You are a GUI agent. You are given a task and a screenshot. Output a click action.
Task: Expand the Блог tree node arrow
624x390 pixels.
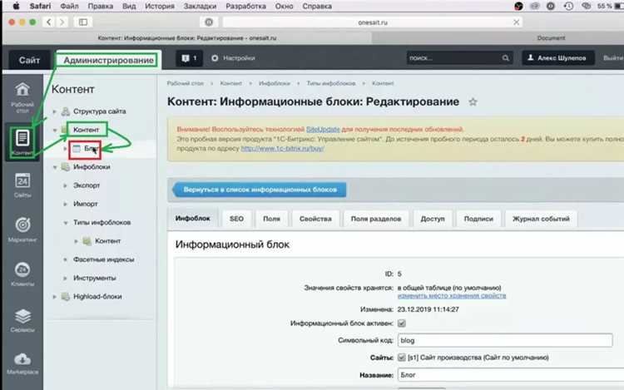65,149
